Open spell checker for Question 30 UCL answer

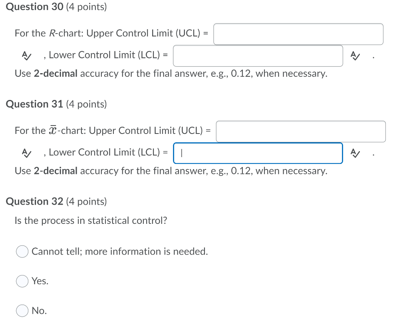26,56
